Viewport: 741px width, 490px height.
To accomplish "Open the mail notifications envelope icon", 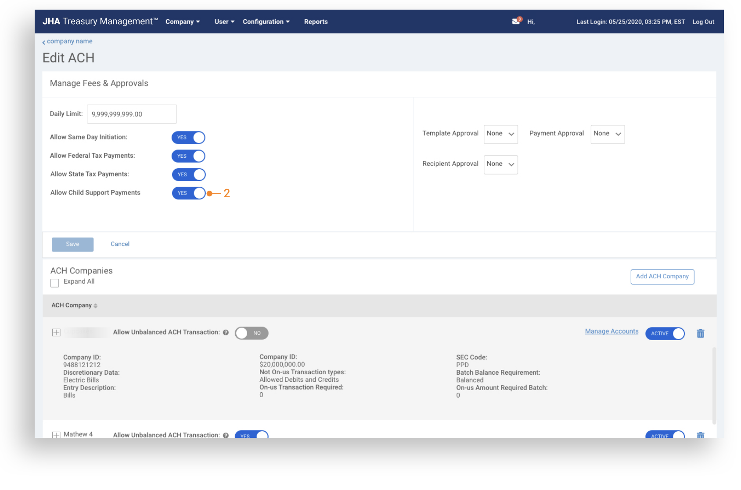I will [x=516, y=21].
